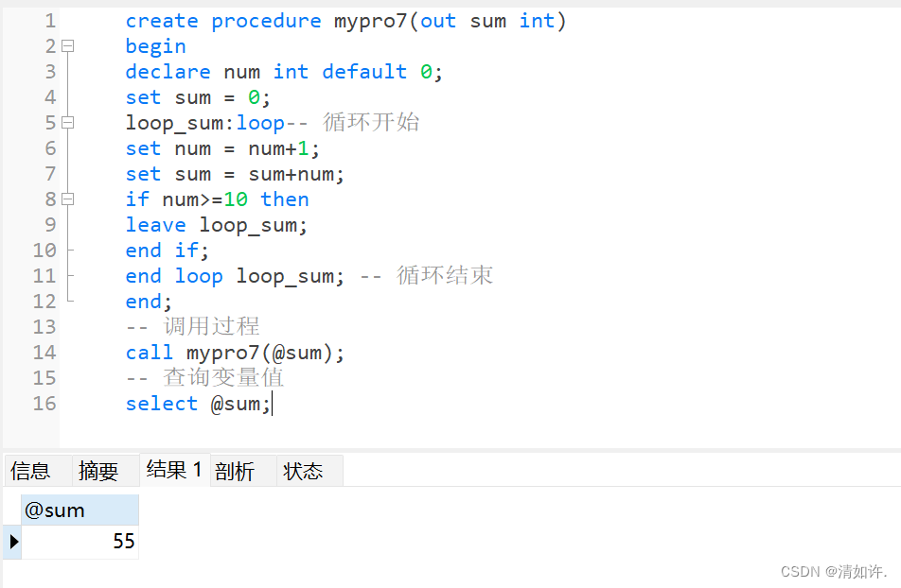Screen dimensions: 901x588
Task: Click line number 1 in the gutter
Action: click(49, 20)
